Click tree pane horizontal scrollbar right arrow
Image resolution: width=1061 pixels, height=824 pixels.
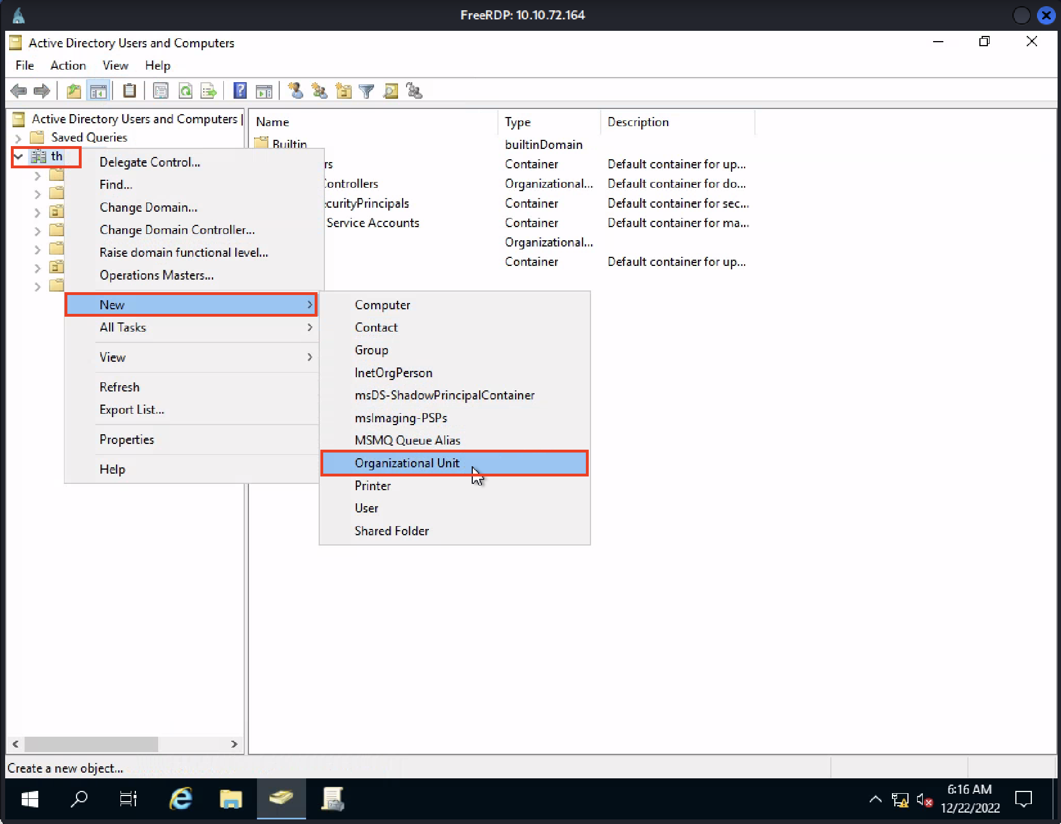(234, 744)
